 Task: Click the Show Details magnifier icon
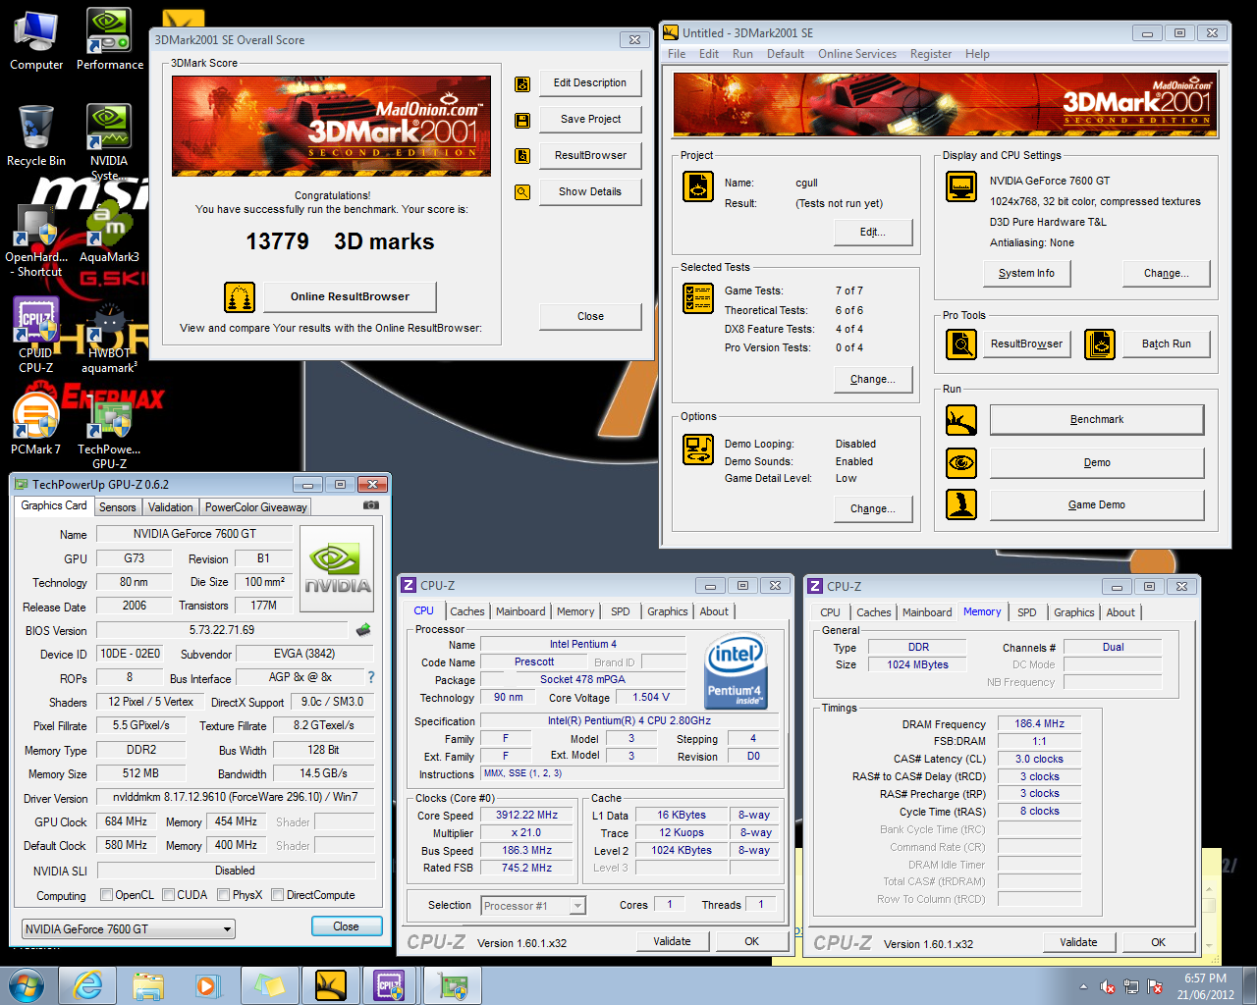(522, 192)
